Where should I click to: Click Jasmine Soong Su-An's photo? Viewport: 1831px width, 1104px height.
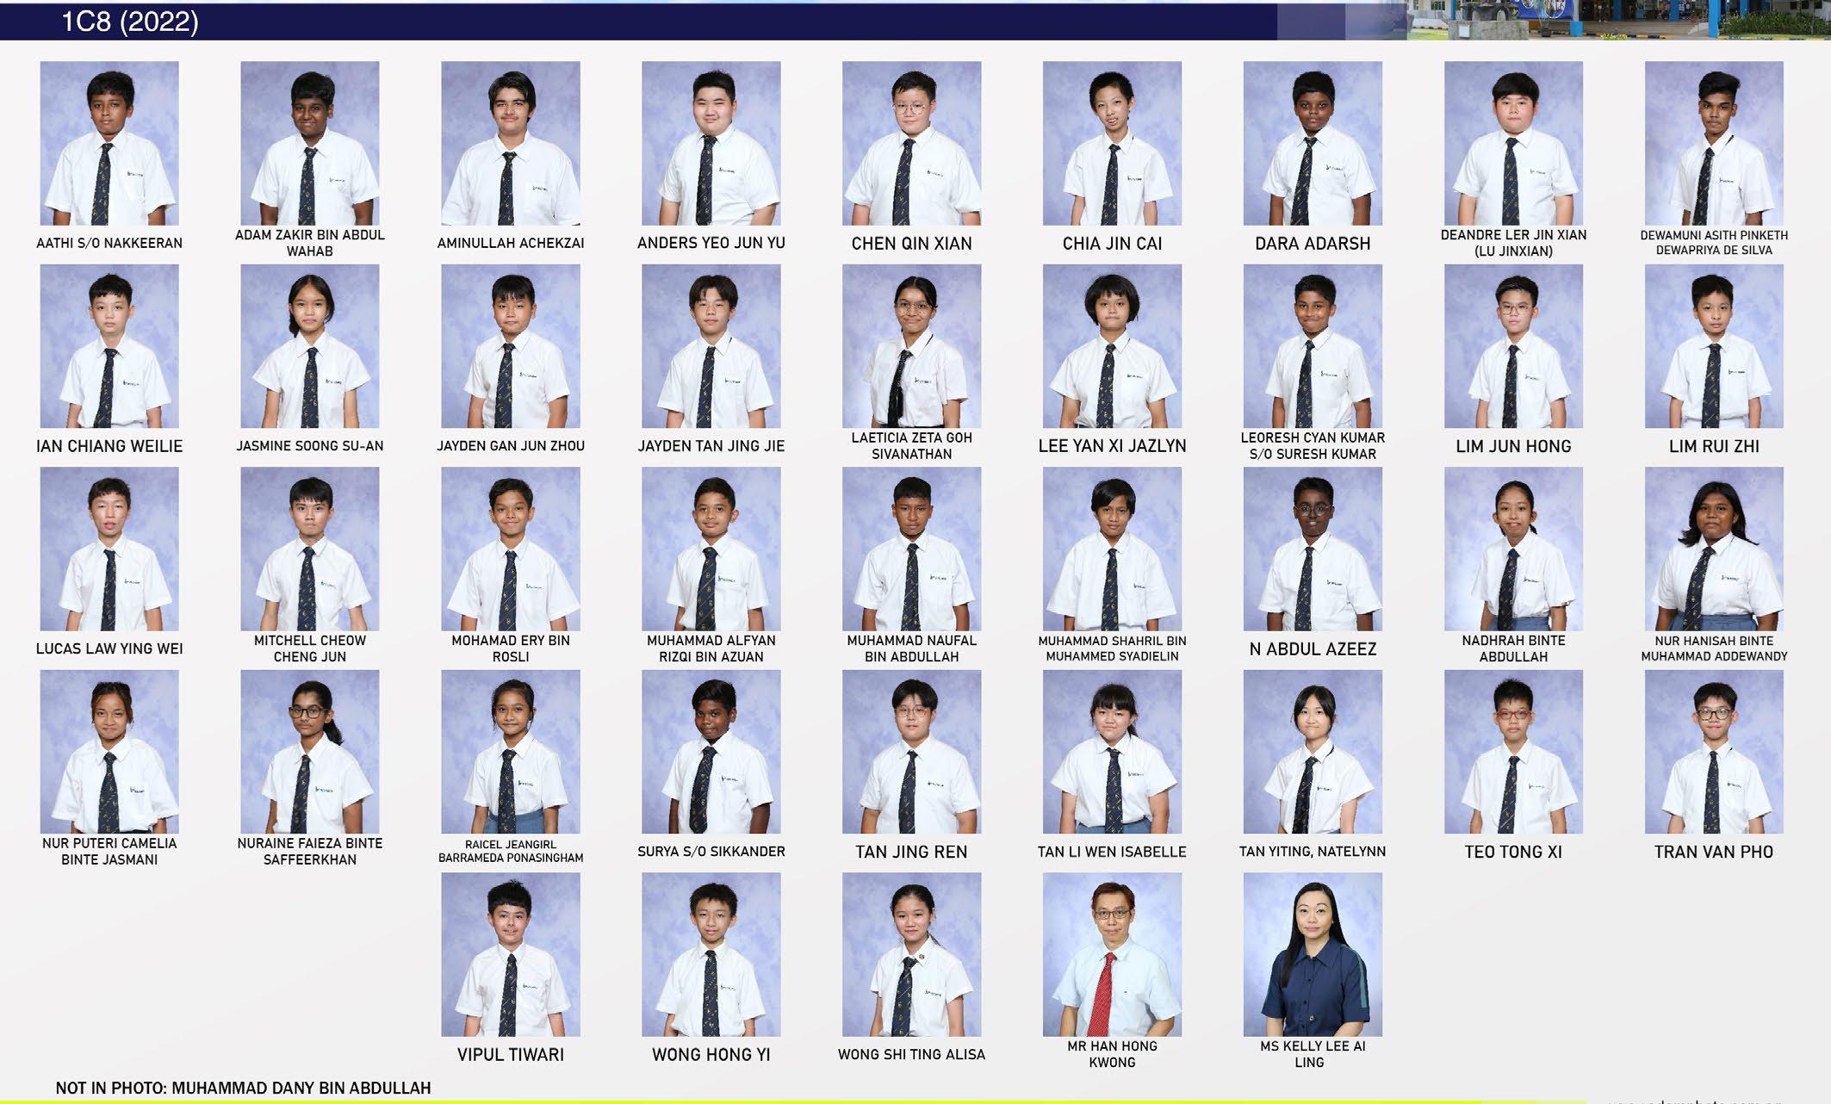310,346
